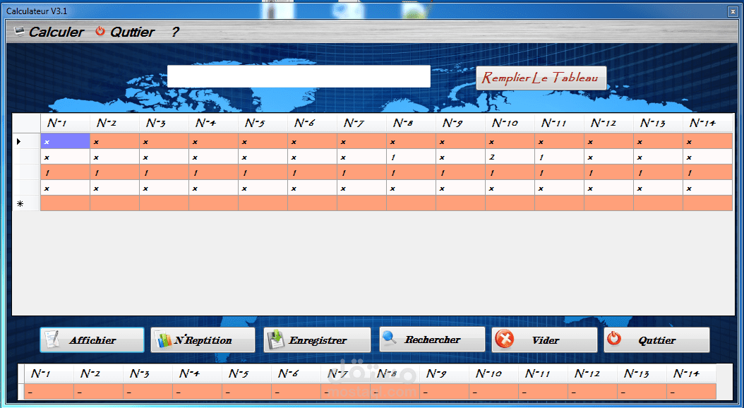744x408 pixels.
Task: Click the magnifier icon on the Rechercher button
Action: (390, 340)
